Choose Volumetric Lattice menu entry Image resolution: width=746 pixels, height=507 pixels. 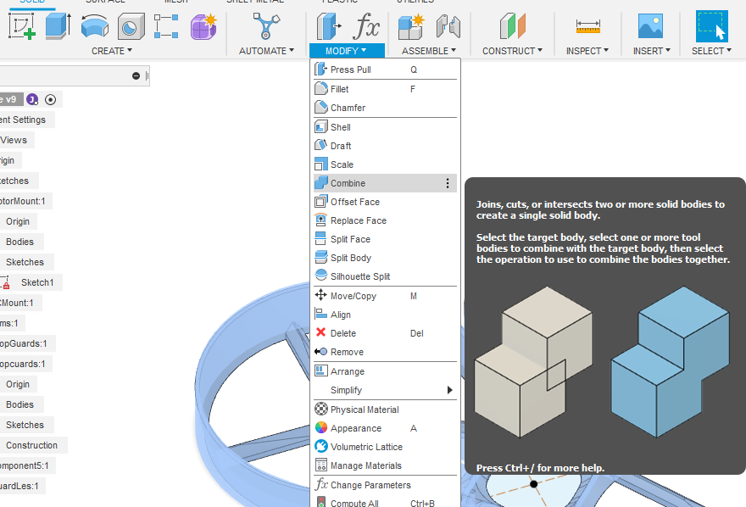386,447
